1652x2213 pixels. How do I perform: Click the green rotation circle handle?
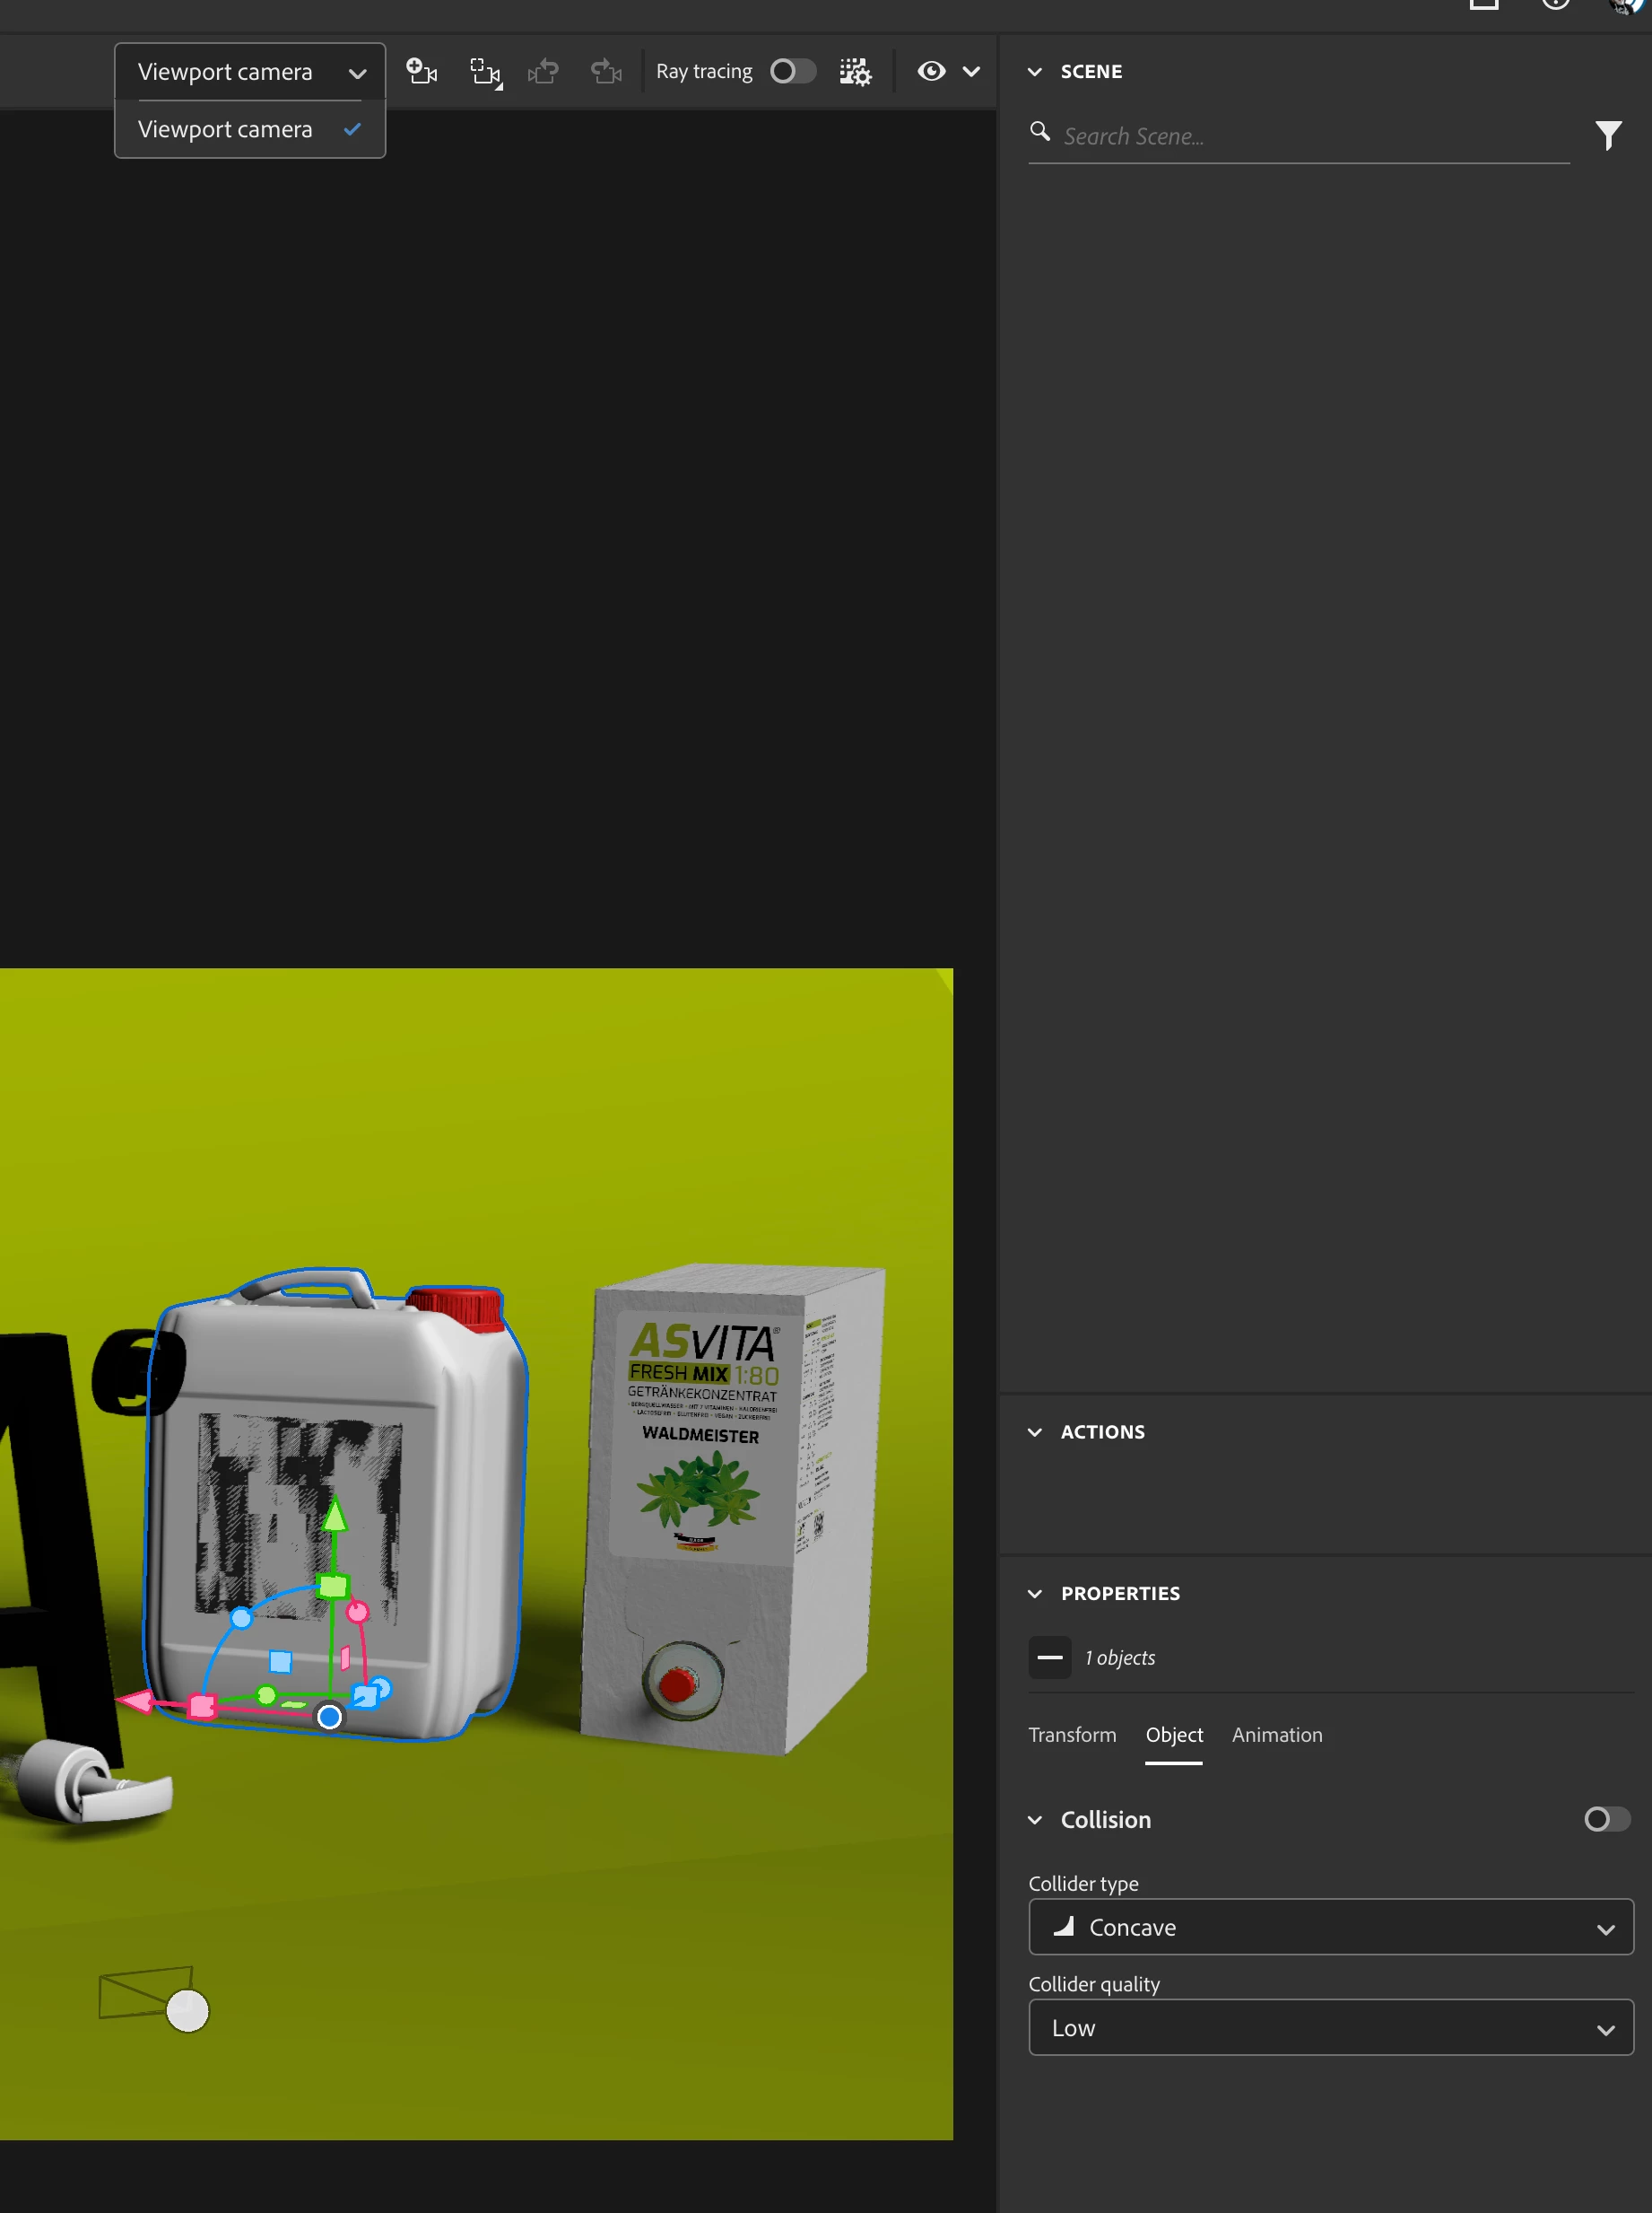click(266, 1695)
